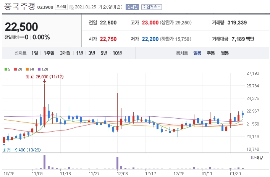Viewport: 270px width, 177px height.
Task: Click the clock icon beside the 2021.01.25 date
Action: pyautogui.click(x=72, y=7)
